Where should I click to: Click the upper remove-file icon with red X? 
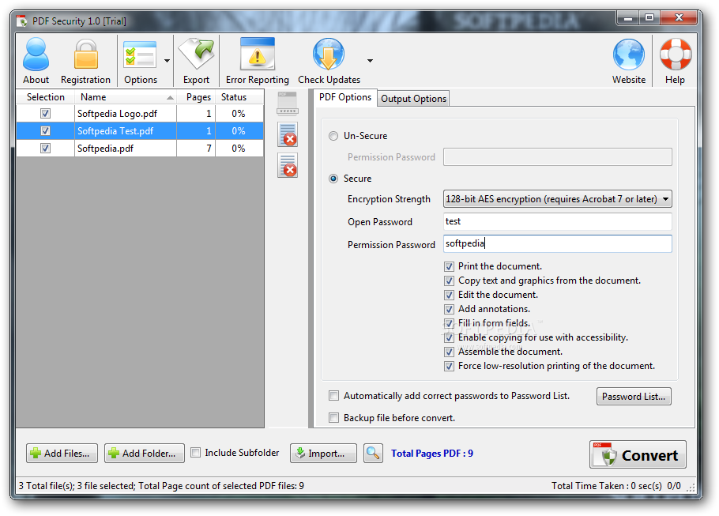click(288, 134)
